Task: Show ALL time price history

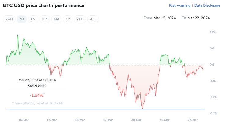Action: (93, 19)
